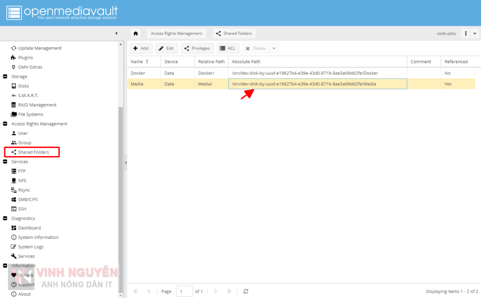The width and height of the screenshot is (481, 298).
Task: Collapse the sidebar with the chevron arrow
Action: pos(116,33)
